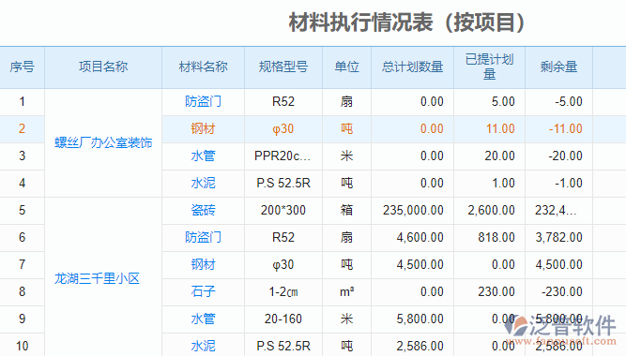
Task: Select spec cell PPR20c... in row 3
Action: [282, 156]
